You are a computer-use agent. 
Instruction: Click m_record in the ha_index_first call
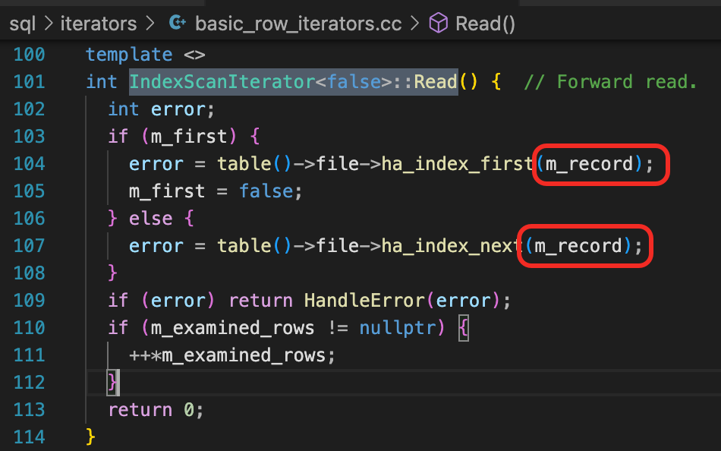tap(589, 164)
